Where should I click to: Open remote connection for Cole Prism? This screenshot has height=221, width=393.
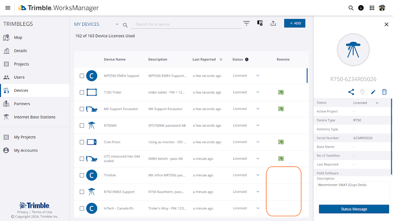point(281,142)
